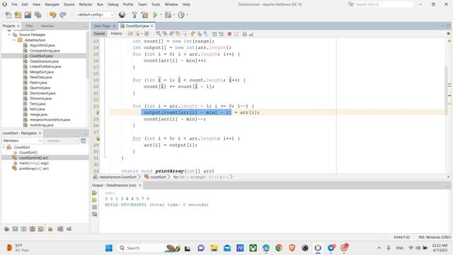Click the Undo toolbar icon

click(x=52, y=15)
